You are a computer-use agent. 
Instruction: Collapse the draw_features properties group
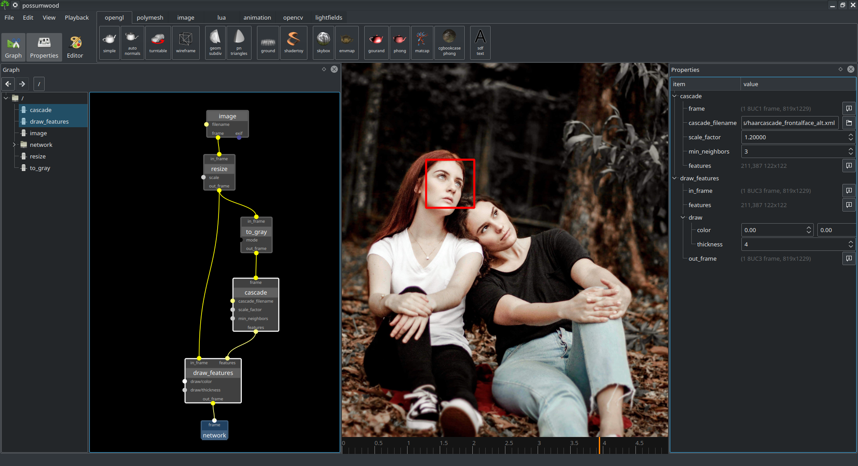[674, 178]
